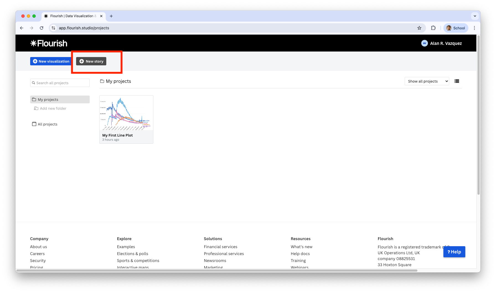Select My projects folder in sidebar

(x=60, y=99)
